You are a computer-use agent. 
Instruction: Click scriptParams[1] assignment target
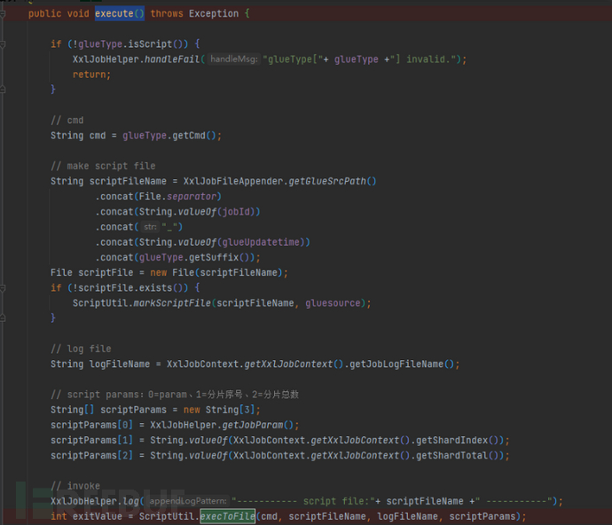point(91,440)
